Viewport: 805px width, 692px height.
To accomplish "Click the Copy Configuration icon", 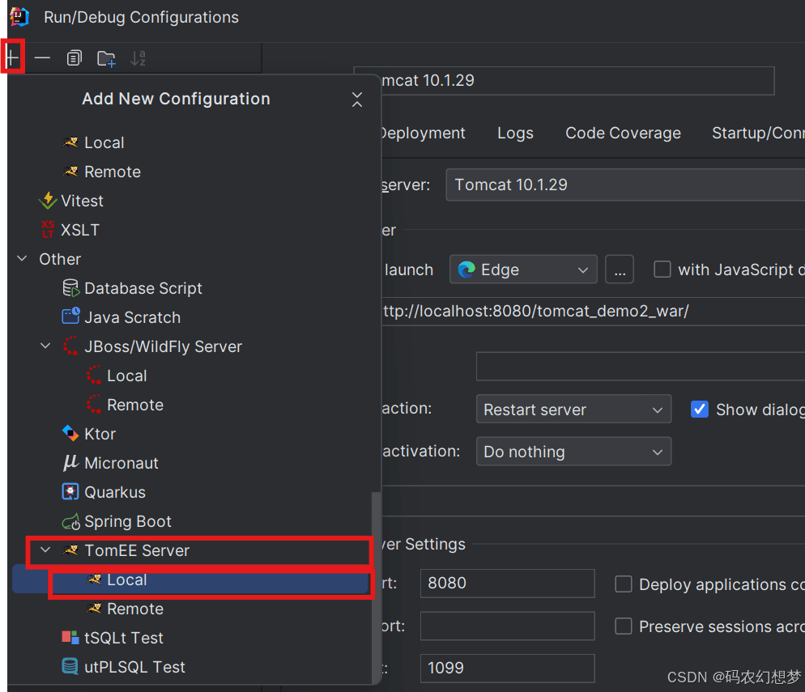I will (74, 58).
